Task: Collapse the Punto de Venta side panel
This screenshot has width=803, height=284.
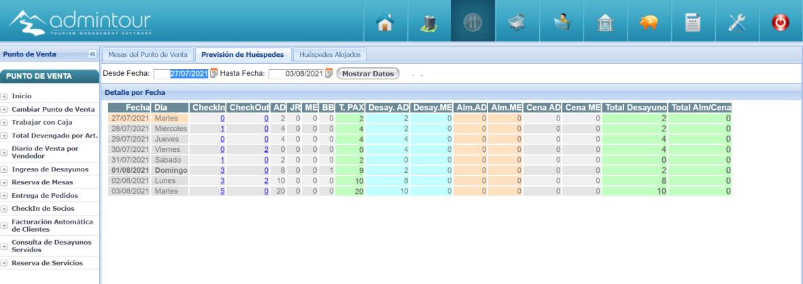Action: pos(92,54)
